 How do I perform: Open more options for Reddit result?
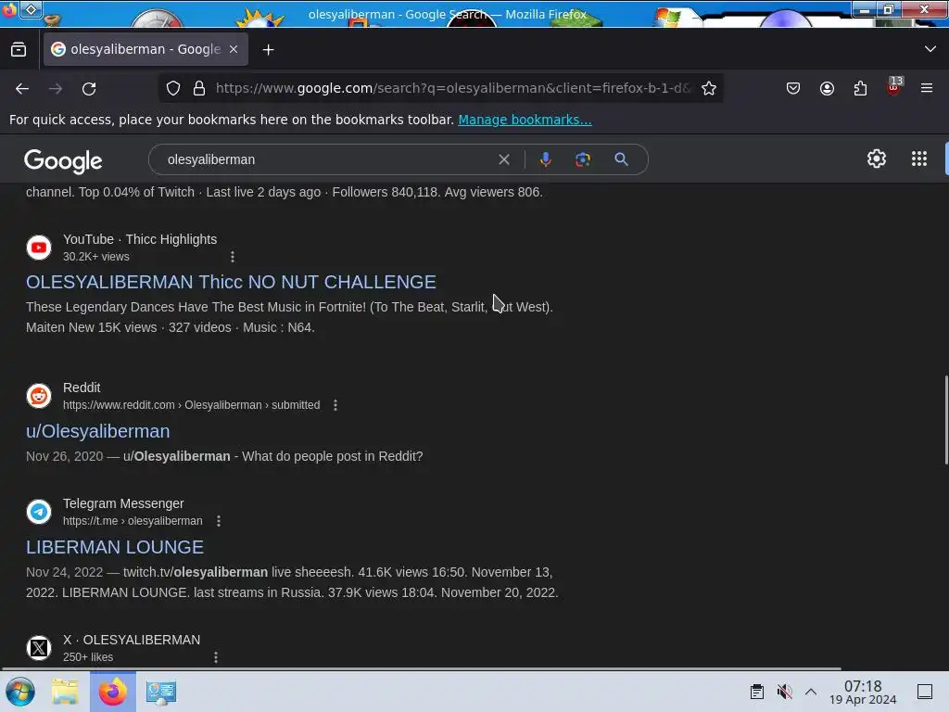(x=335, y=405)
